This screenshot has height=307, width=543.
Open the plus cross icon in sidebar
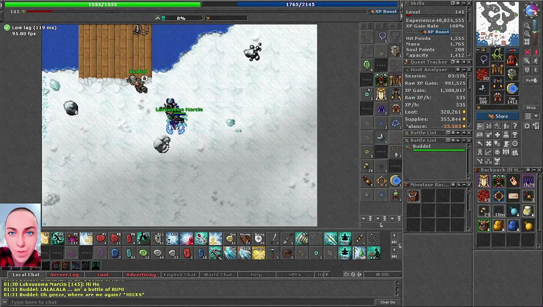point(497,135)
